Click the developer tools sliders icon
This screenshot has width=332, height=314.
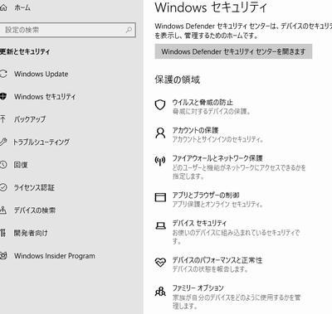2,233
